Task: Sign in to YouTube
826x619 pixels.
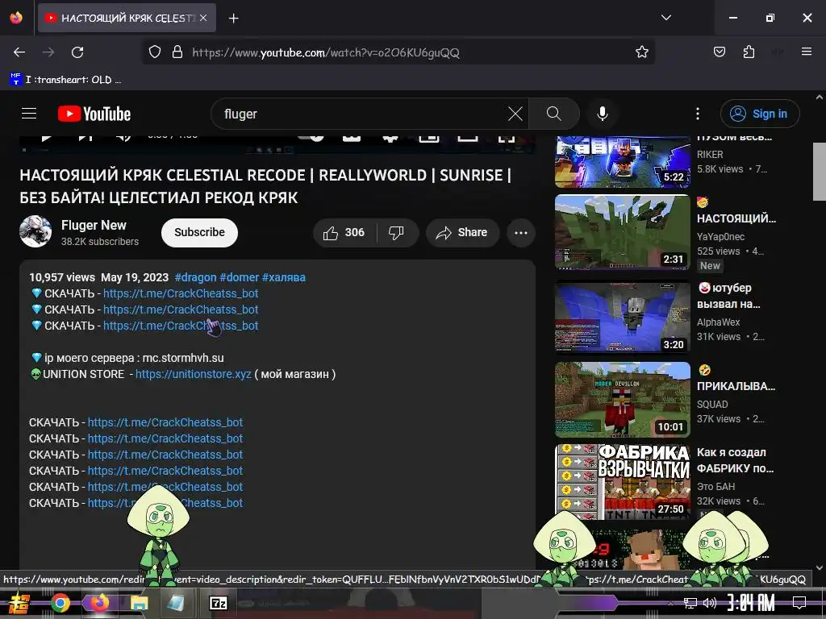Action: pos(760,114)
